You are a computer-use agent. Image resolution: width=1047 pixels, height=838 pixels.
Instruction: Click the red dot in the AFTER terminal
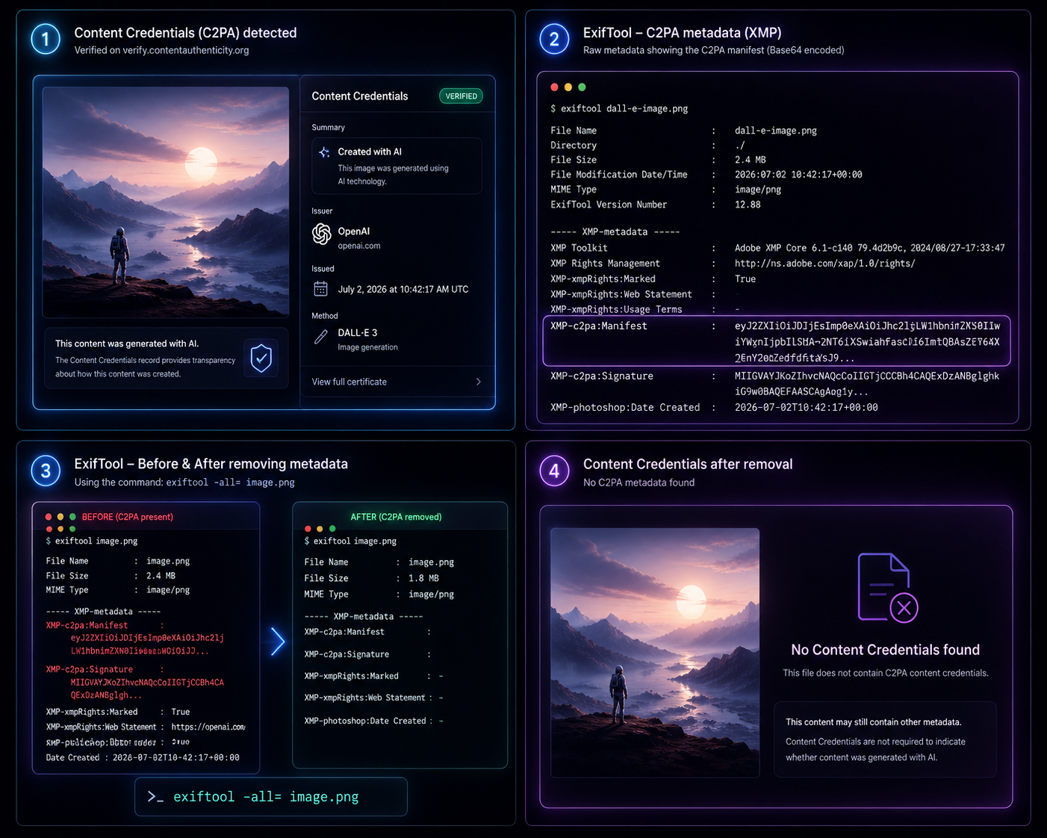308,529
